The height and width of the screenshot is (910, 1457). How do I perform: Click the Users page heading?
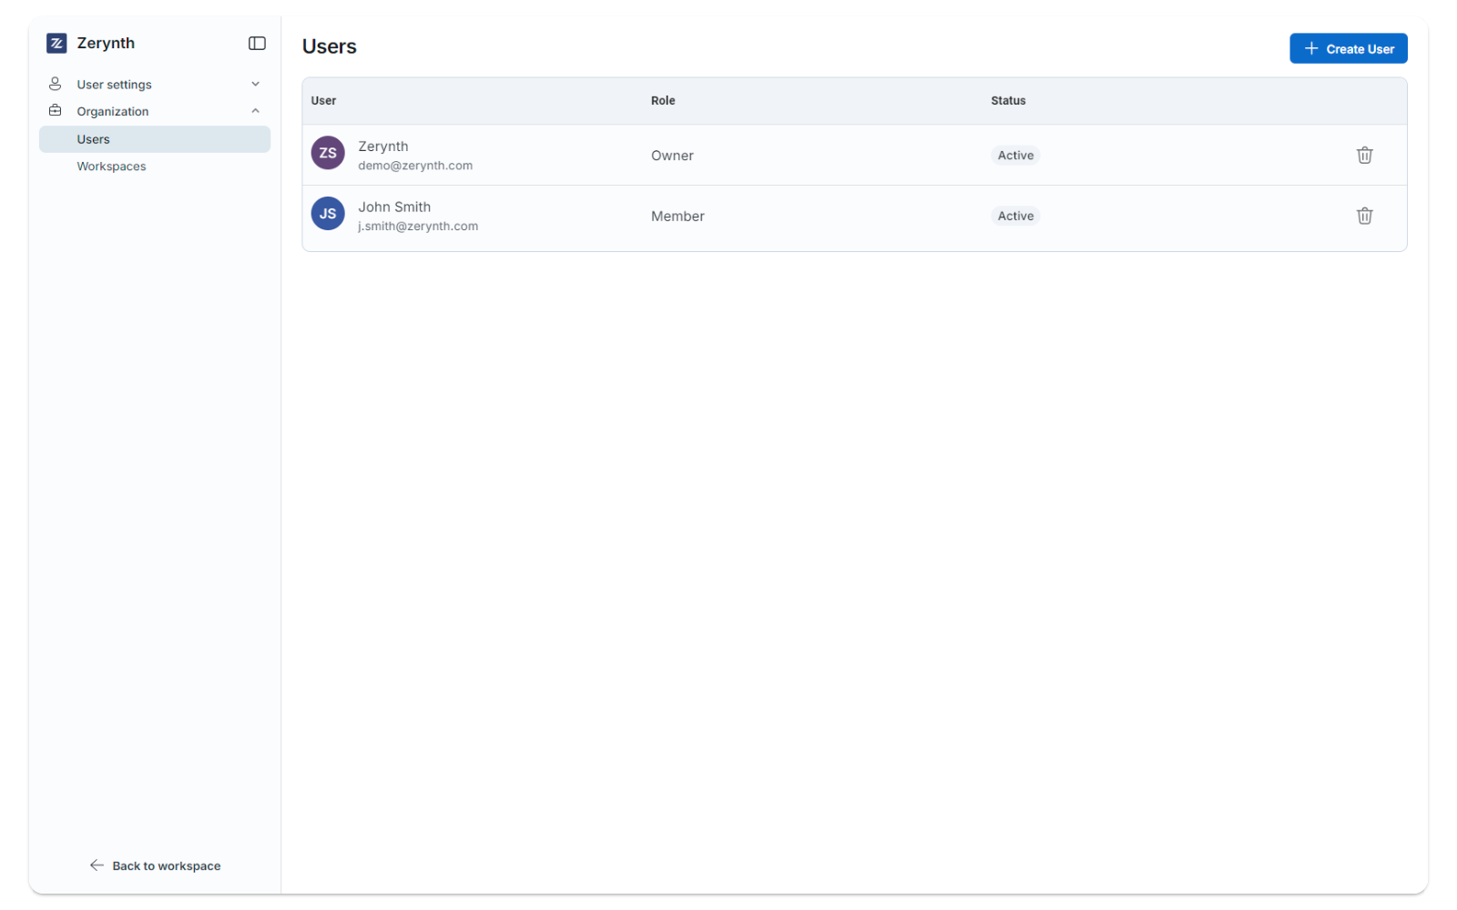click(330, 46)
